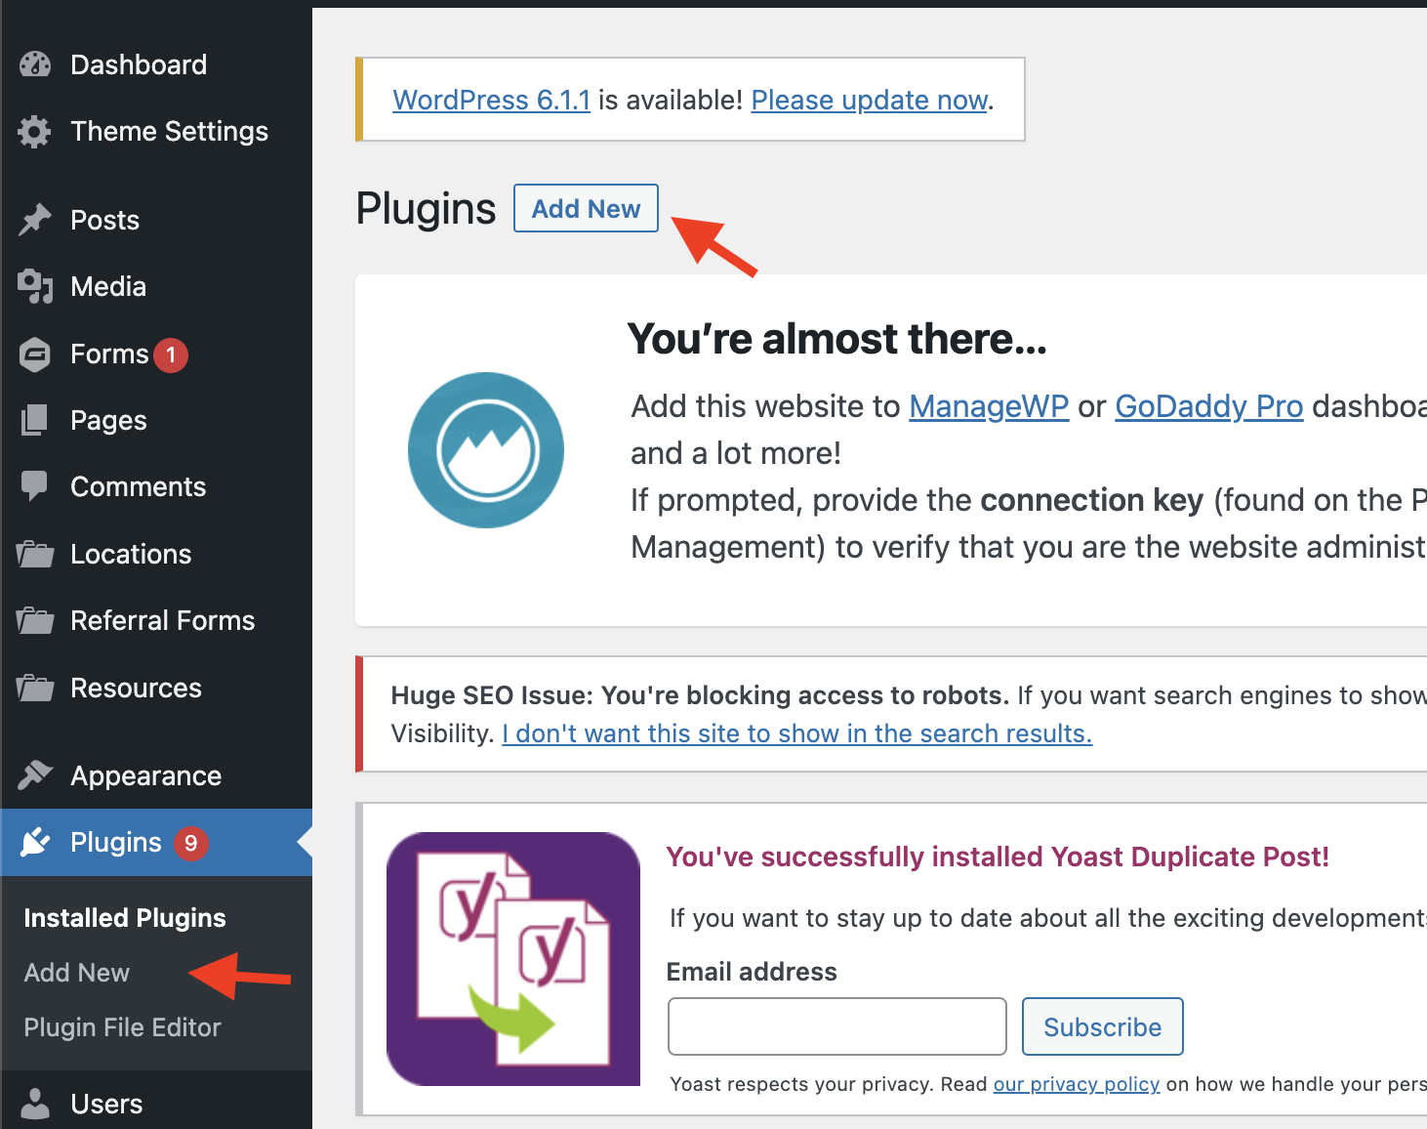Select Add New in Plugins submenu
1427x1129 pixels.
[77, 973]
